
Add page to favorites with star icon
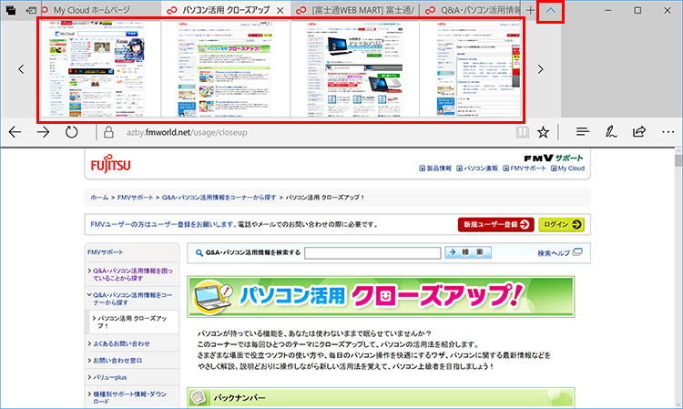click(544, 132)
